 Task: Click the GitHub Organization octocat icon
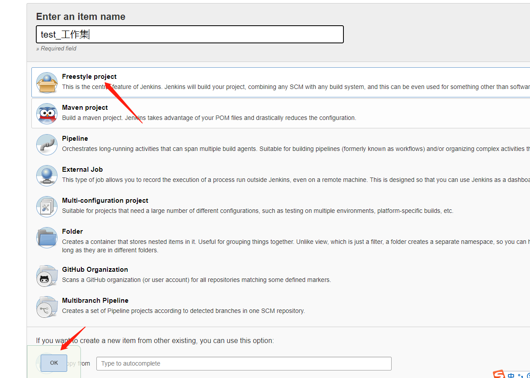coord(47,275)
